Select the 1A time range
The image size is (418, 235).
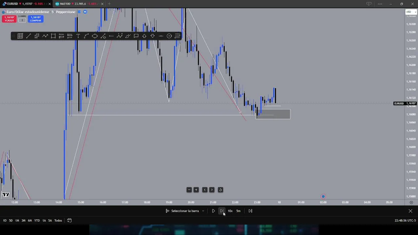[44, 220]
